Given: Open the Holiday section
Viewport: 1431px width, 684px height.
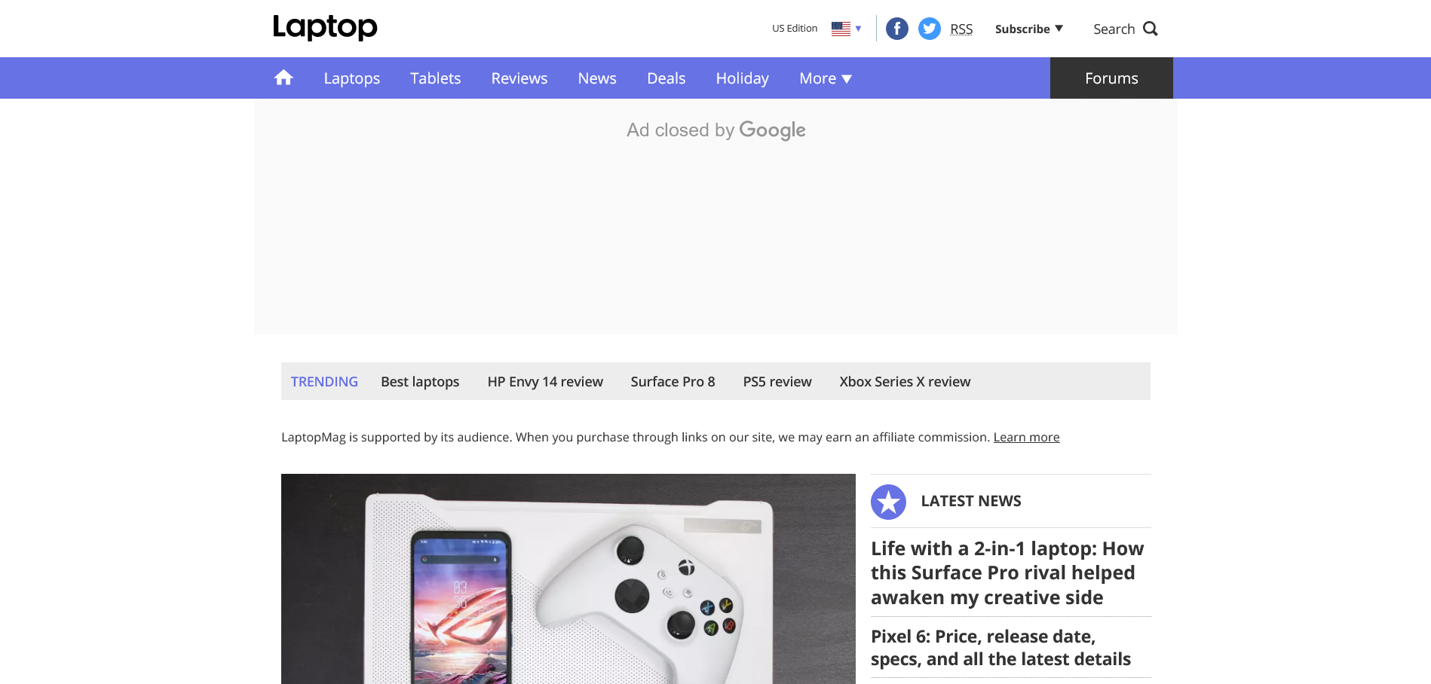Looking at the screenshot, I should (742, 78).
